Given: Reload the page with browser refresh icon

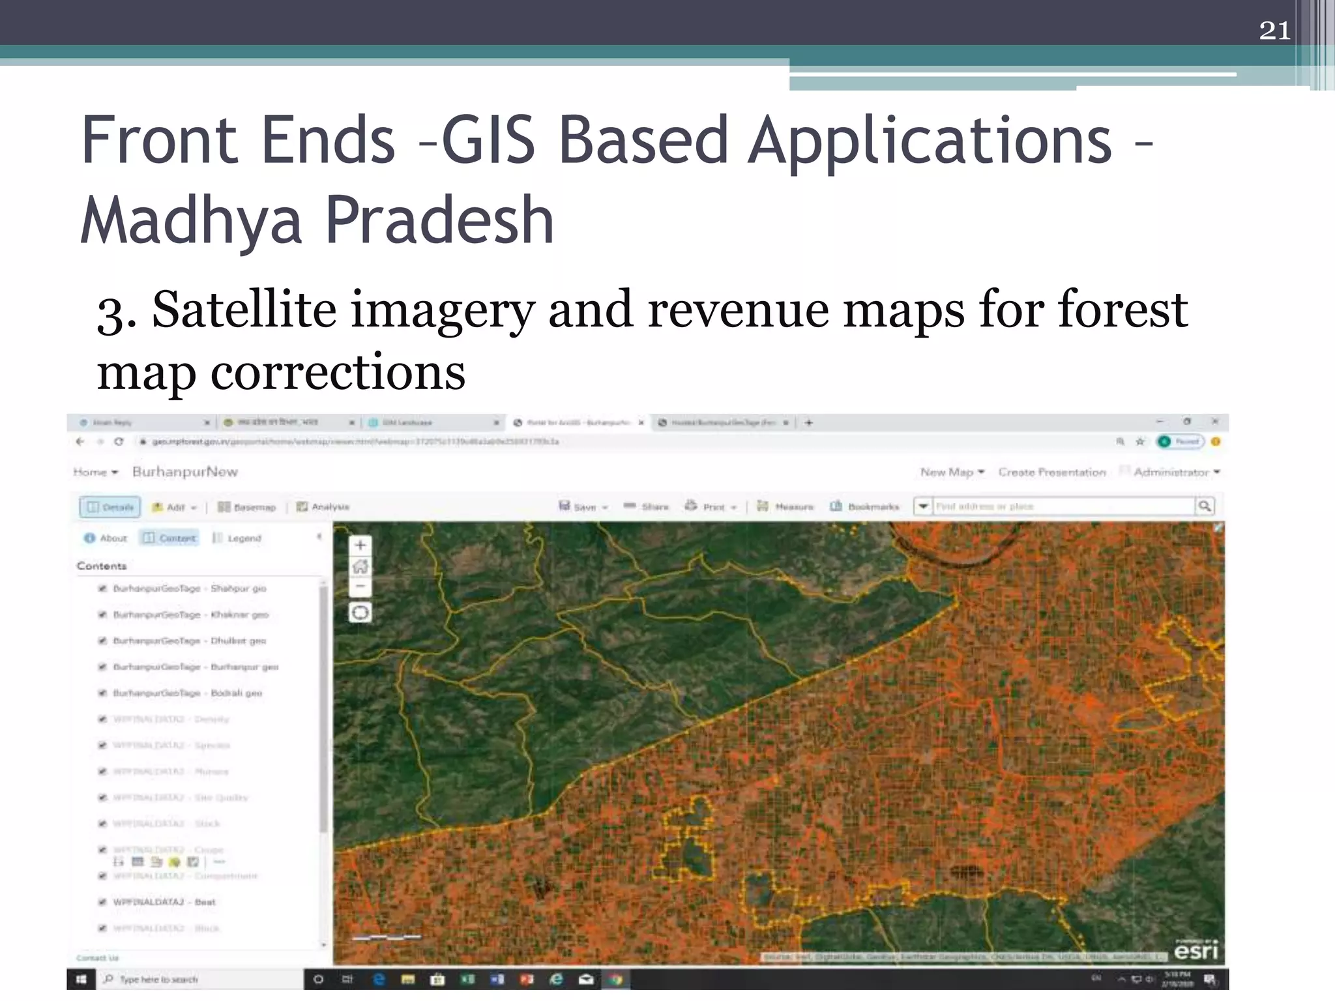Looking at the screenshot, I should pos(119,441).
